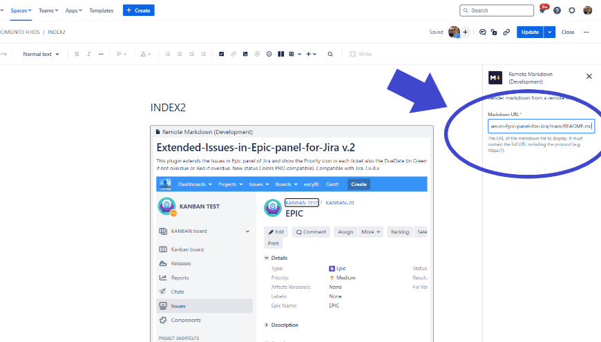Open the text color dropdown
This screenshot has width=601, height=342.
146,54
